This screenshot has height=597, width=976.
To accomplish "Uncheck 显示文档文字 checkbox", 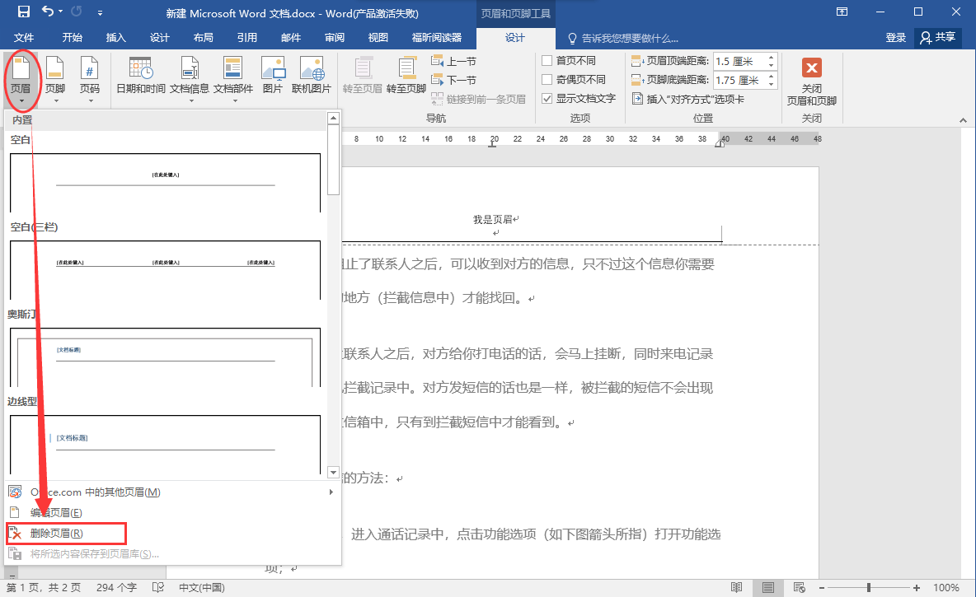I will point(547,98).
